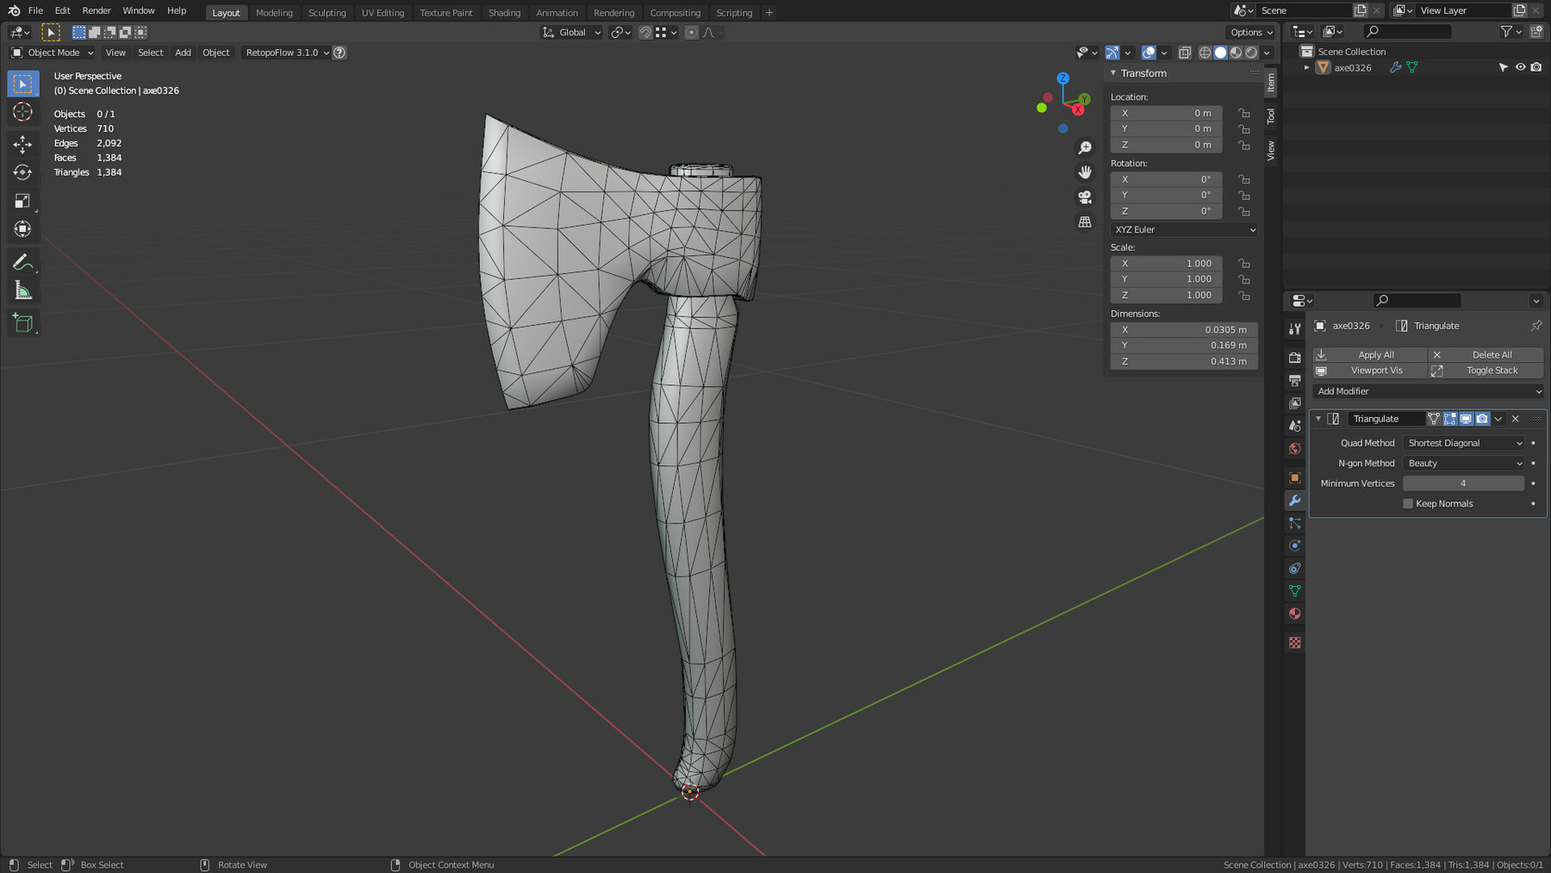Click the Delete All button
The image size is (1551, 873).
1490,354
